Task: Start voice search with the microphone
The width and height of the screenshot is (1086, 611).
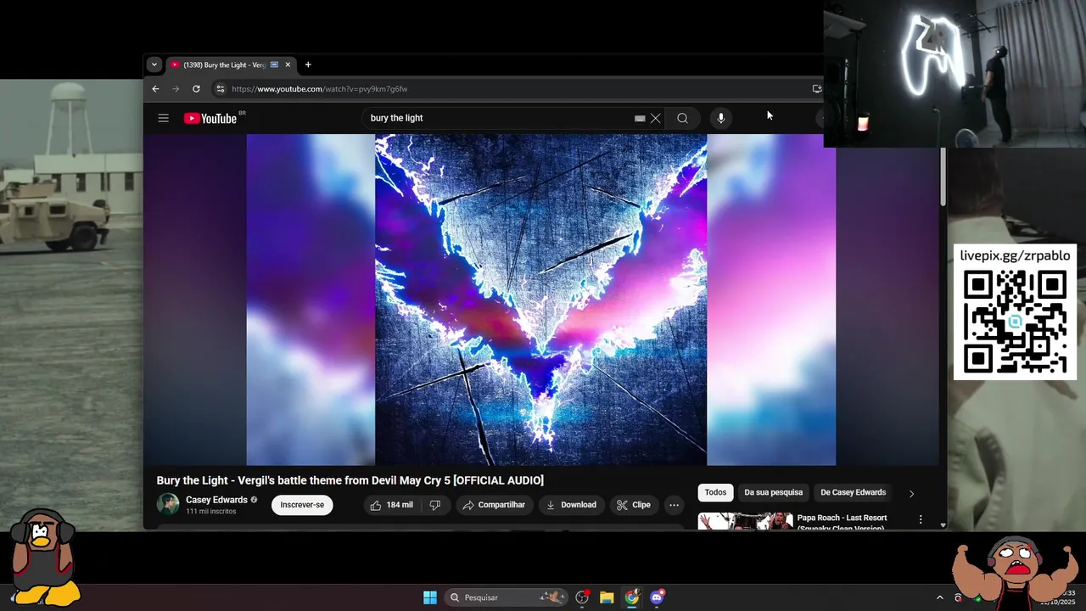Action: click(720, 118)
